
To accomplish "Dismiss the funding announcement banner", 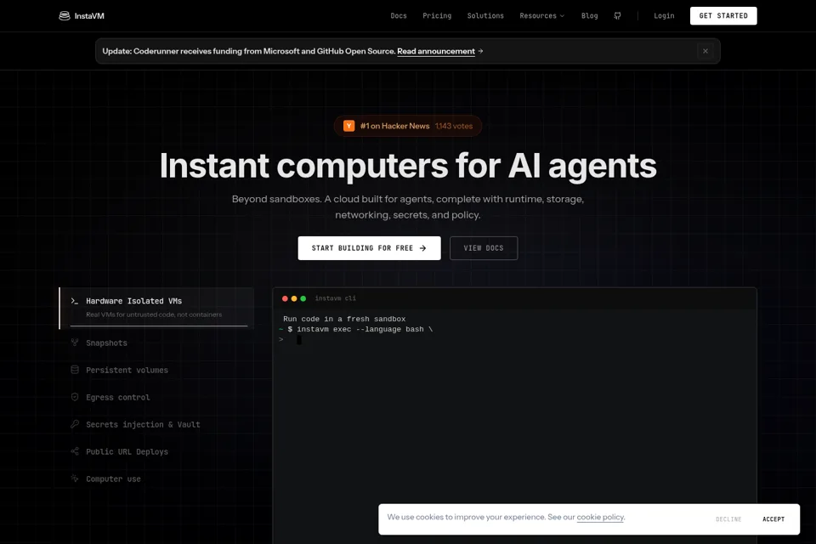I will (705, 51).
